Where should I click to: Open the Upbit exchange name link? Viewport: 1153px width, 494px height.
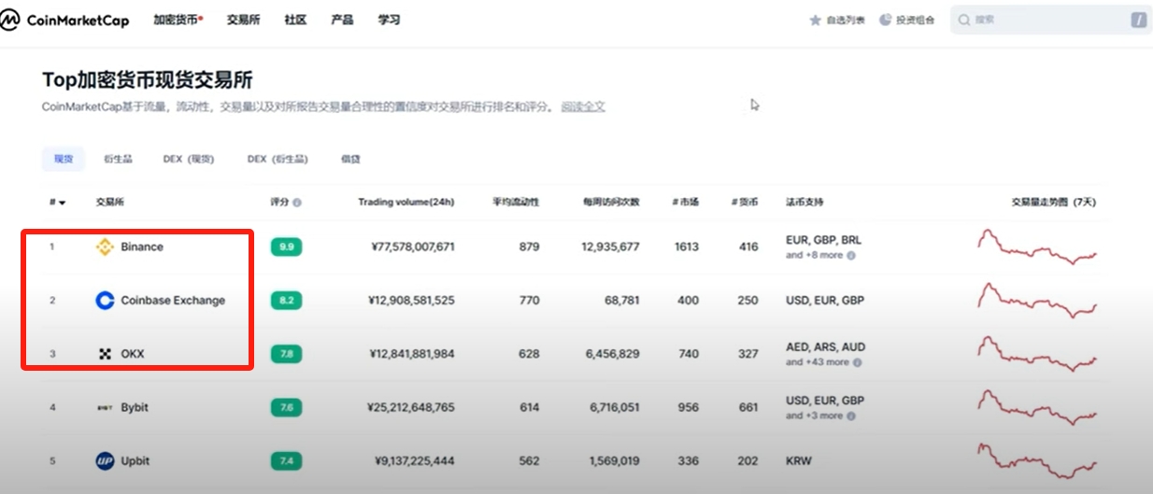135,460
